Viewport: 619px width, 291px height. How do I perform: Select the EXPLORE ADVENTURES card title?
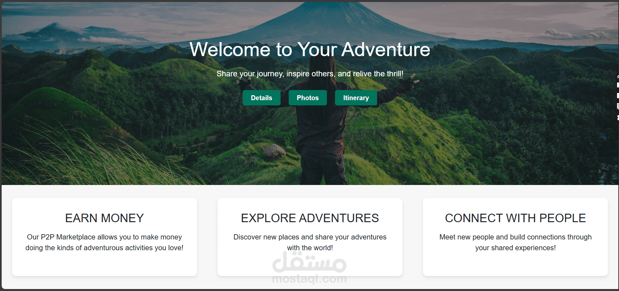[310, 218]
